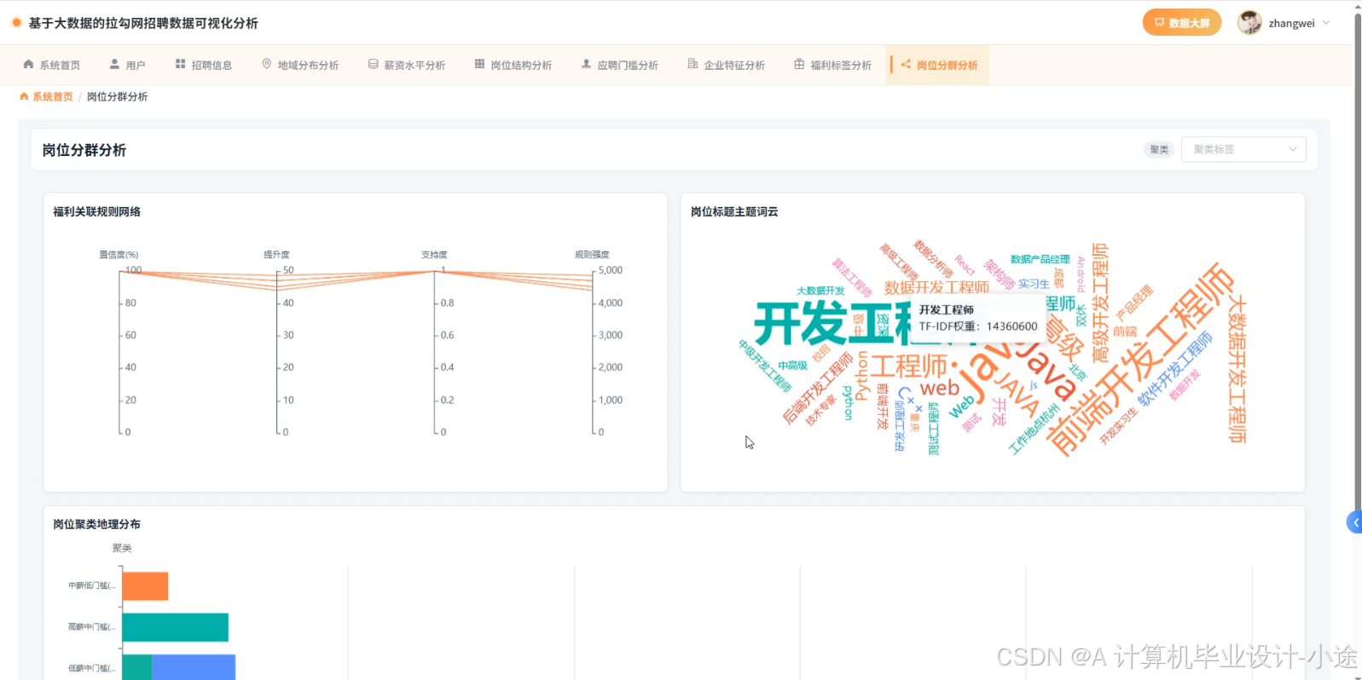Click the 聚类 label tag

[x=1159, y=150]
